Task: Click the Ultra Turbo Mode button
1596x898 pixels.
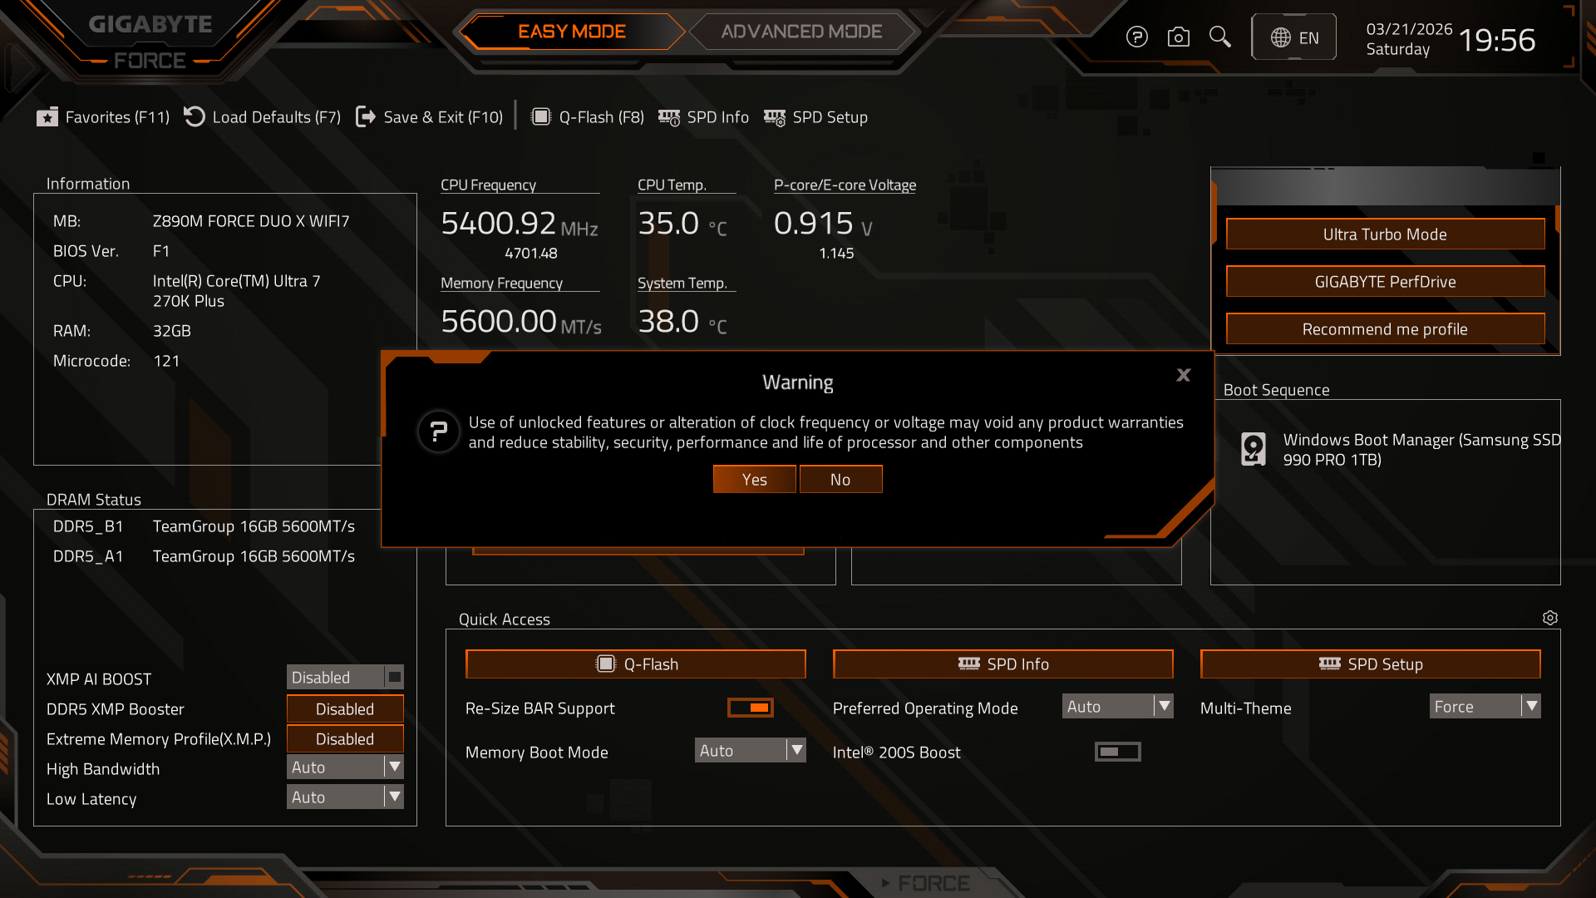Action: point(1385,234)
